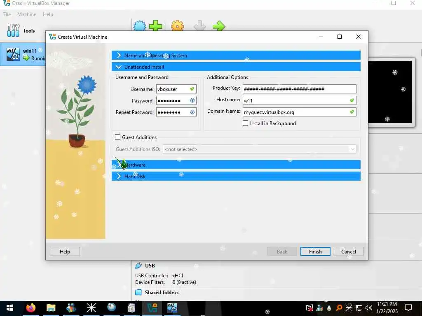Click the taskbar clock showing 11:21 PM
The image size is (422, 316).
pos(387,308)
